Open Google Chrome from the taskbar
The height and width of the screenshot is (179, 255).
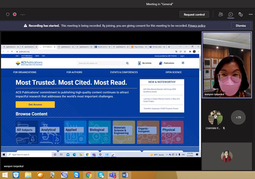89,175
